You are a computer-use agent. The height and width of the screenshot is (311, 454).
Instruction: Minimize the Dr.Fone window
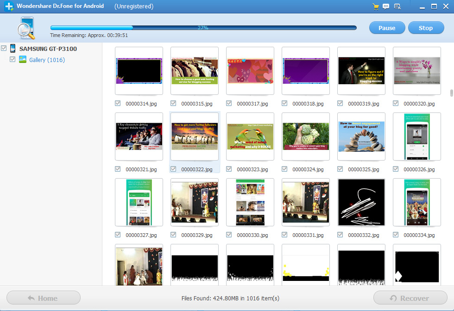(x=421, y=6)
